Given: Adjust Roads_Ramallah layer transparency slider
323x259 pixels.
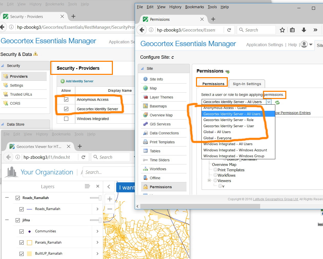Looking at the screenshot, I should point(96,198).
